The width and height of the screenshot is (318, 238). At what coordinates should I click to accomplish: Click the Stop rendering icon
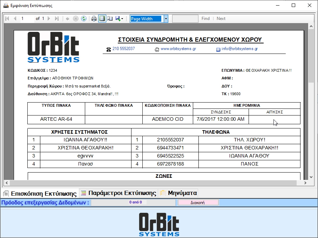tap(76, 19)
